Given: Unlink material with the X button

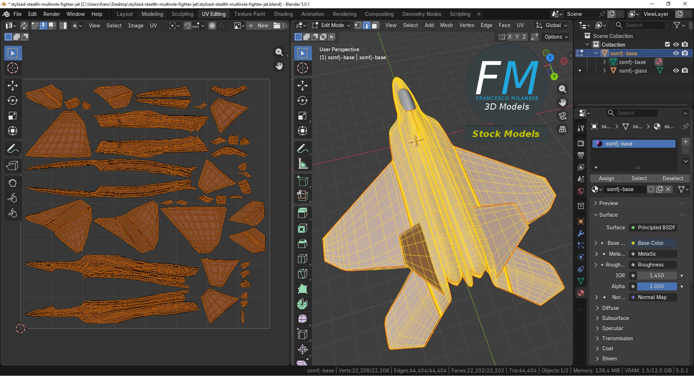Looking at the screenshot, I should coord(668,189).
